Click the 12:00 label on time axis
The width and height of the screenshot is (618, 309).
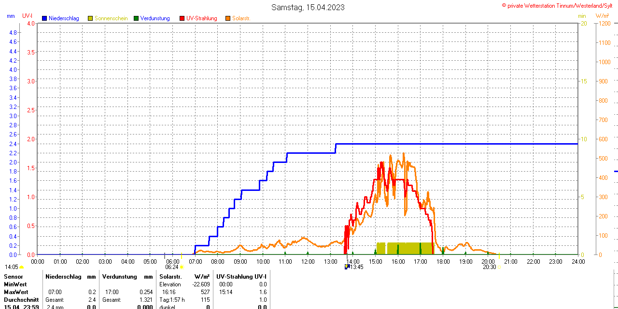pyautogui.click(x=308, y=261)
